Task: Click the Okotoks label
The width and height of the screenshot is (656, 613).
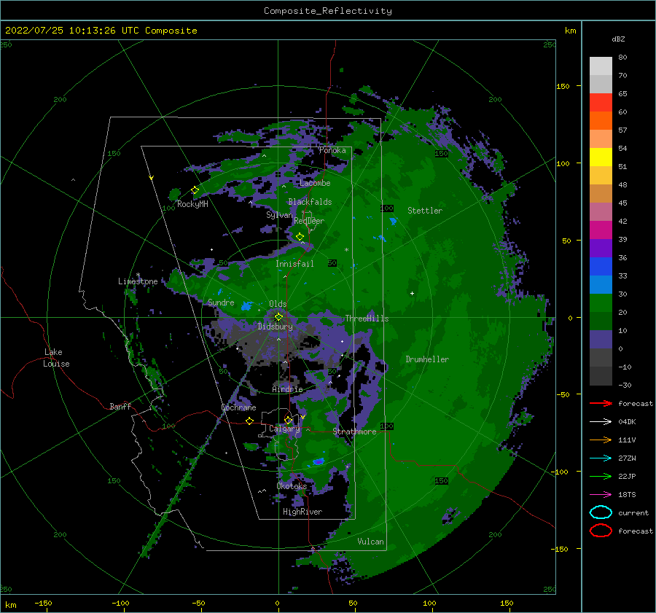Action: point(292,486)
